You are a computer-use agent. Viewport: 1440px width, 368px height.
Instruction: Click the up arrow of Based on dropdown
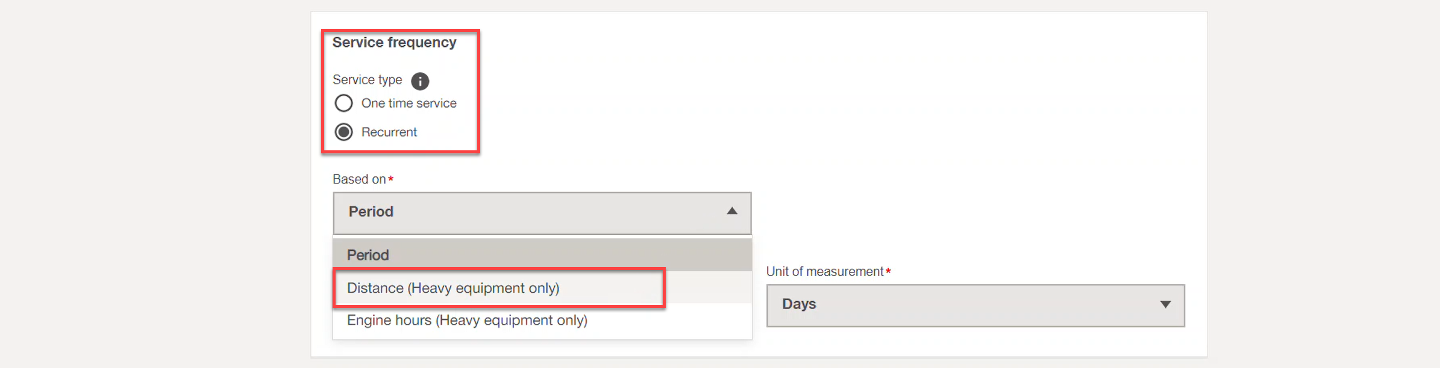[x=732, y=211]
